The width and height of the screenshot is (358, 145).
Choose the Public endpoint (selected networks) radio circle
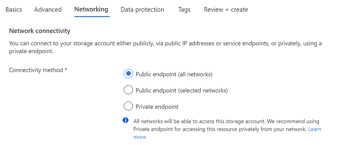pyautogui.click(x=128, y=90)
